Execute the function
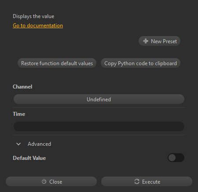The width and height of the screenshot is (198, 192). (147, 181)
